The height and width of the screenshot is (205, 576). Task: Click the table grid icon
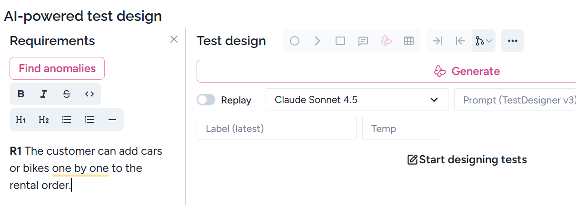[408, 41]
